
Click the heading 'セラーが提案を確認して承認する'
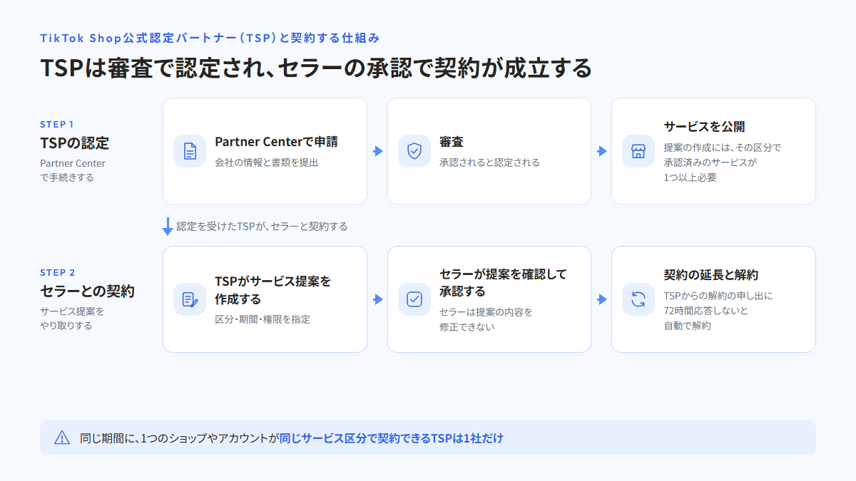[503, 283]
